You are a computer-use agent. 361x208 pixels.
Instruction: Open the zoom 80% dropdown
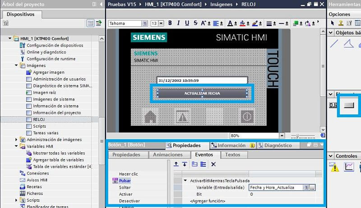(x=282, y=136)
